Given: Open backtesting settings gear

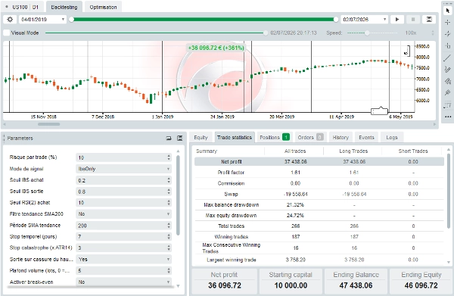Looking at the screenshot, I should 10,20.
